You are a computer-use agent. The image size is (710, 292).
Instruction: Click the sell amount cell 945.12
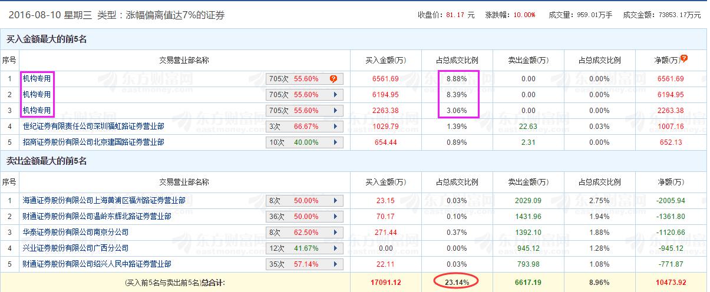[528, 248]
